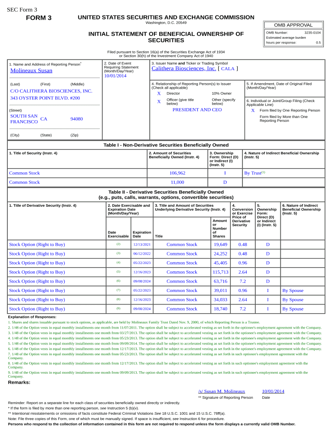Click the CALA ticker symbol link
This screenshot has height=441, width=332.
click(x=228, y=68)
